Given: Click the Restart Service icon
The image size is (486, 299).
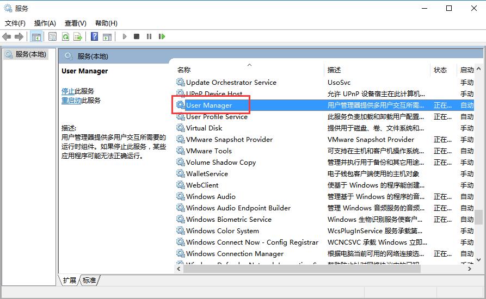Looking at the screenshot, I should [x=162, y=36].
